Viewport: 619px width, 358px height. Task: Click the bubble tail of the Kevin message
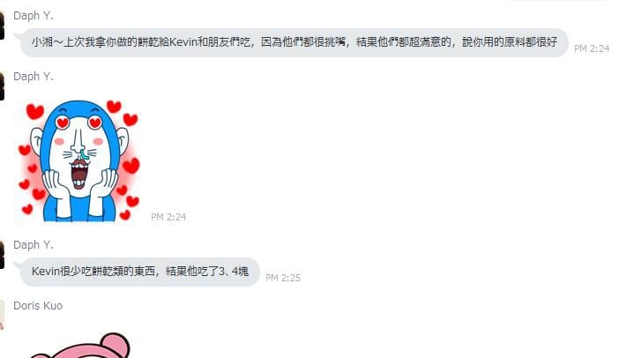click(18, 265)
